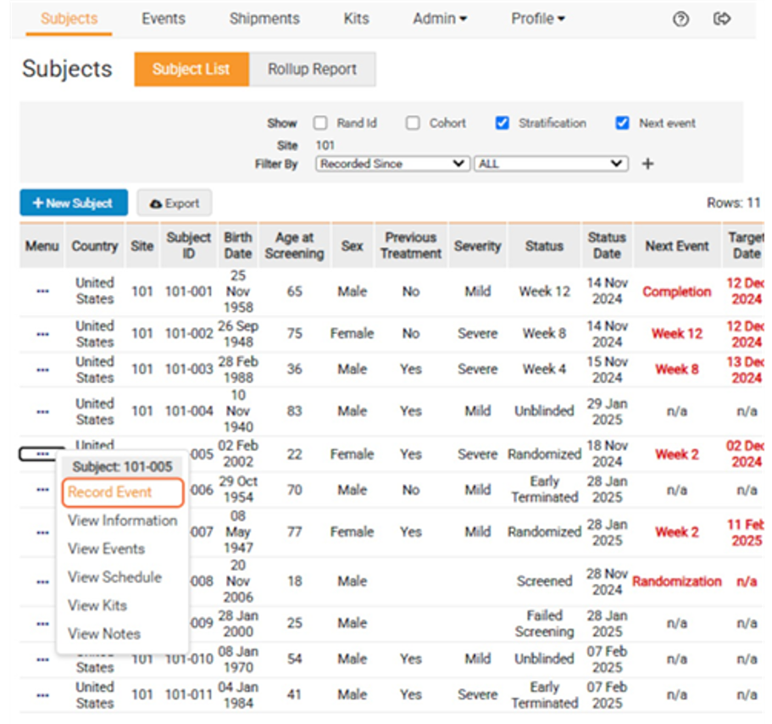The width and height of the screenshot is (772, 724).
Task: Open the row menu for subject 101-011
Action: (x=42, y=694)
